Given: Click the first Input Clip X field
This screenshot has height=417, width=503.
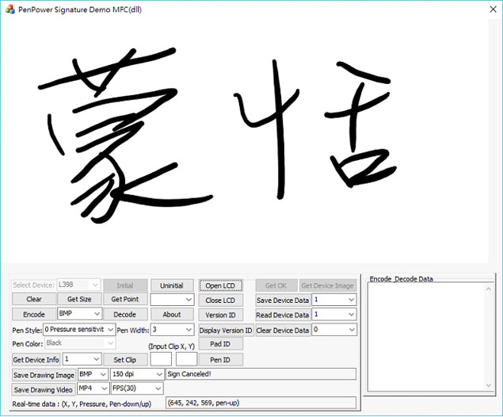Looking at the screenshot, I should point(160,359).
